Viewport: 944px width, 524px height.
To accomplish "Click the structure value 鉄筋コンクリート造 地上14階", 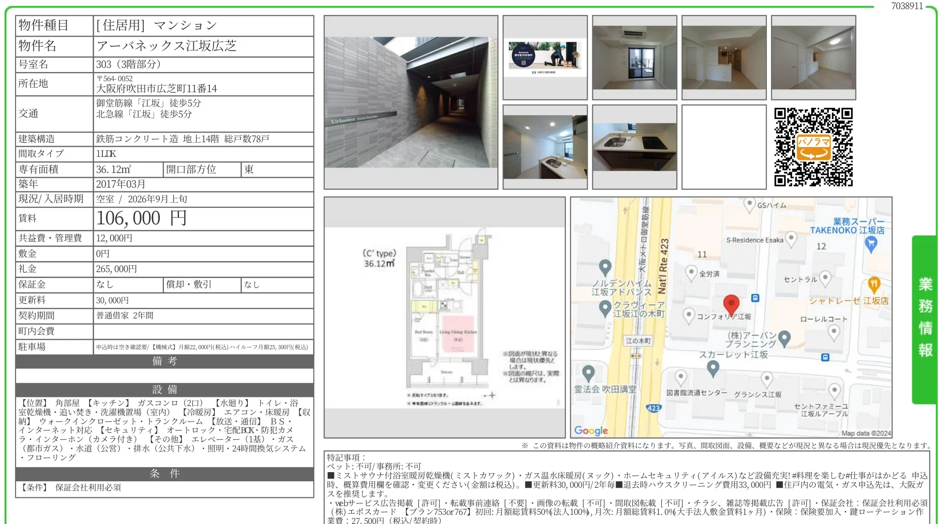I will click(x=158, y=139).
